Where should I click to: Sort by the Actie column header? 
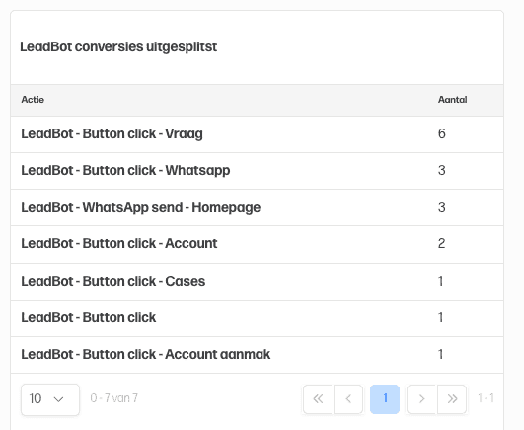coord(33,100)
